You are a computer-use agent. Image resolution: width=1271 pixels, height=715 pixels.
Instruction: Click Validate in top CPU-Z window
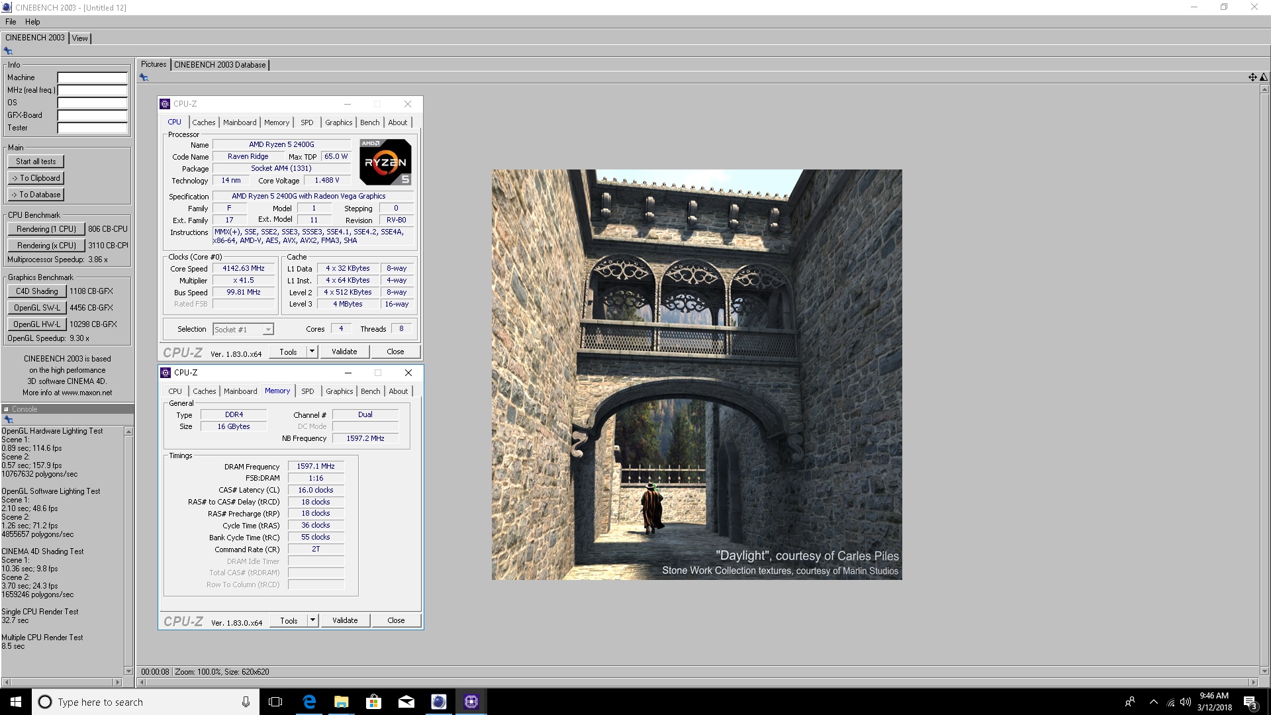[x=344, y=352]
